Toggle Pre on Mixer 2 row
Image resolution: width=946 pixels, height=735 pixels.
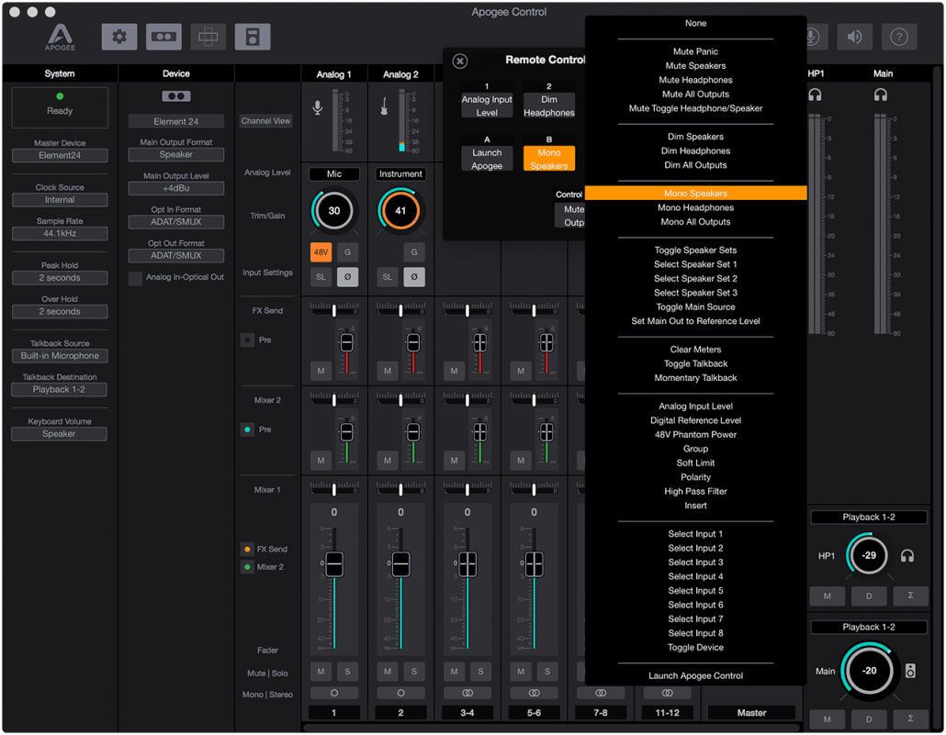(x=247, y=429)
